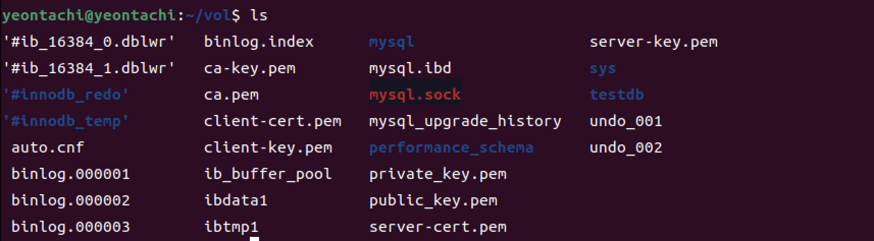
Task: Click the mysql directory name
Action: pyautogui.click(x=391, y=42)
